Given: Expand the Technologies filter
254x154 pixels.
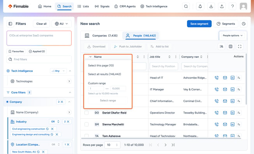Looking at the screenshot, I should pyautogui.click(x=69, y=81).
